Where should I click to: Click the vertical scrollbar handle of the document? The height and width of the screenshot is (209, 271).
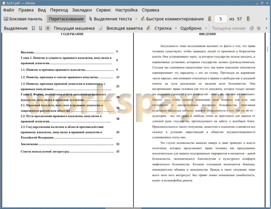point(268,49)
